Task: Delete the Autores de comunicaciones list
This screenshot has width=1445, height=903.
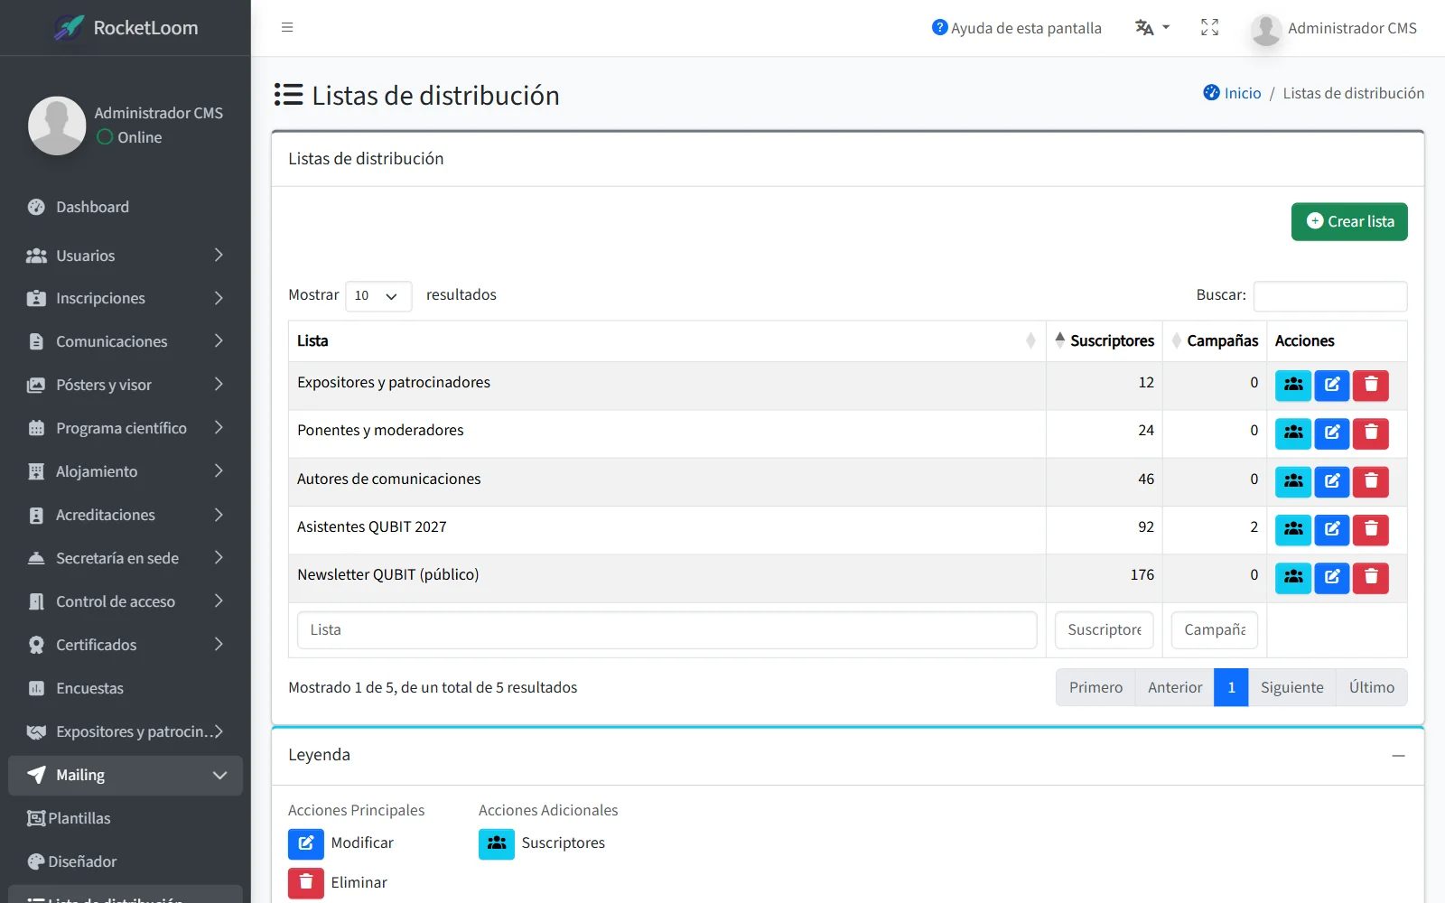Action: pos(1371,481)
